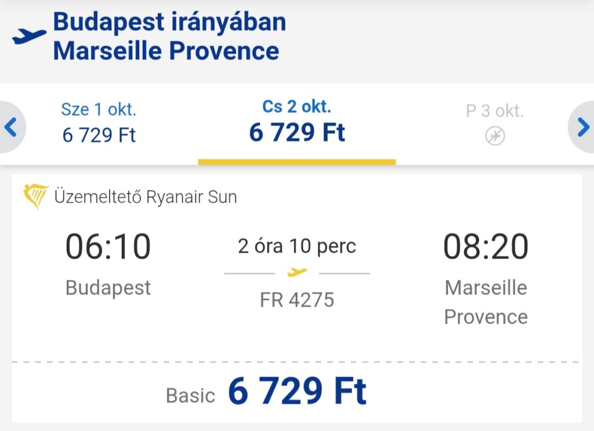Click Üzemeltető Ryanair Sun operator label

click(x=146, y=197)
